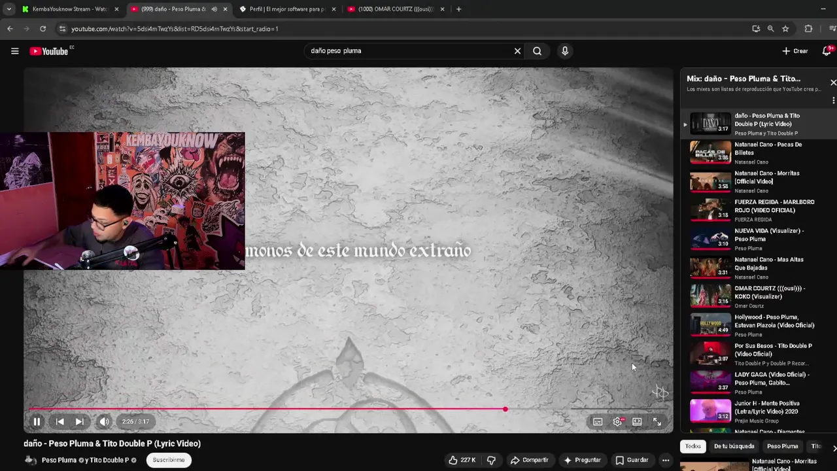Open Peso Pluma channel name link
This screenshot has height=471, width=837.
(x=59, y=460)
